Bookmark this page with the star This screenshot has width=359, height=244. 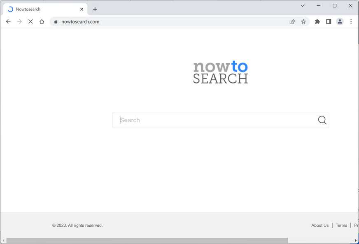(x=303, y=21)
